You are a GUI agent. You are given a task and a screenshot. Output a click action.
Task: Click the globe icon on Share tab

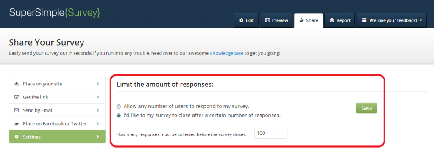click(x=301, y=20)
